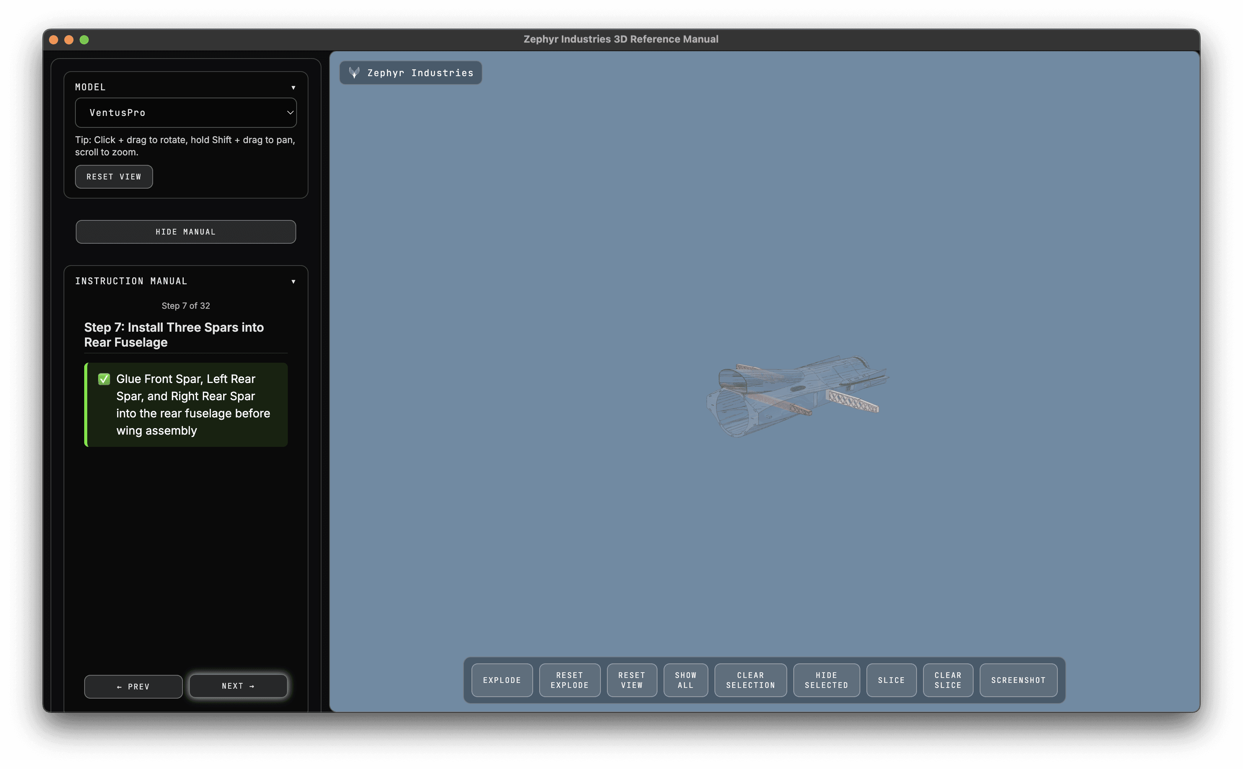Advance to step 8 with NEXT
The image size is (1243, 769).
pyautogui.click(x=238, y=686)
